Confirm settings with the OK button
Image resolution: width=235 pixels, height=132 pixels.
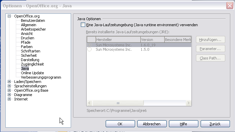pos(120,124)
